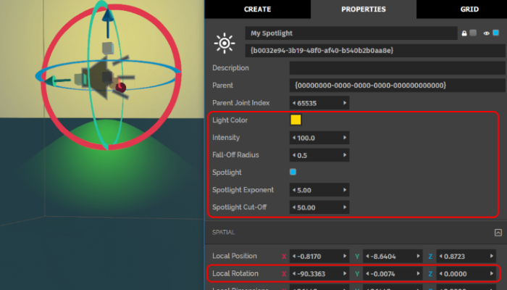The image size is (507, 290).
Task: Increase Intensity with right arrow
Action: [x=345, y=138]
